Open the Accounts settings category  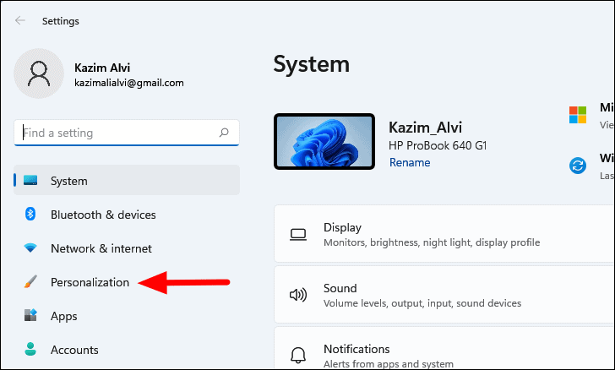coord(74,350)
